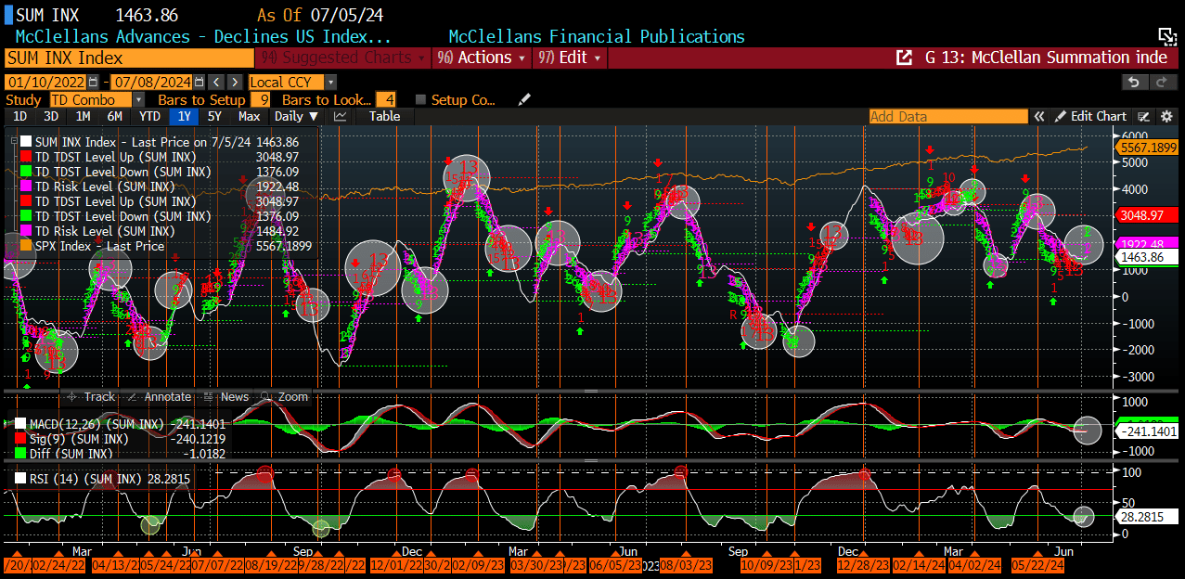Open the start date calendar picker
This screenshot has width=1185, height=579.
point(93,82)
